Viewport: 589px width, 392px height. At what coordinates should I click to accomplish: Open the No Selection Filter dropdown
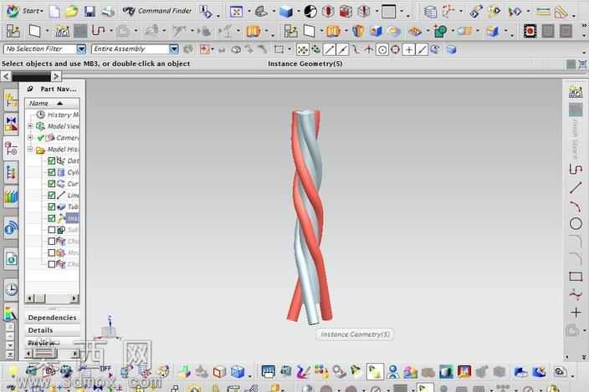click(x=81, y=49)
